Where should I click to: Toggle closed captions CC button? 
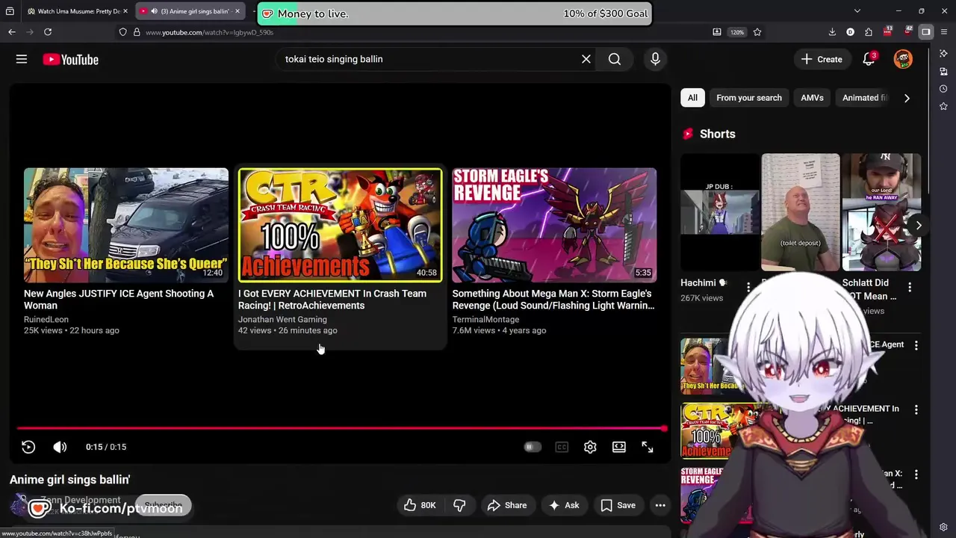[562, 447]
